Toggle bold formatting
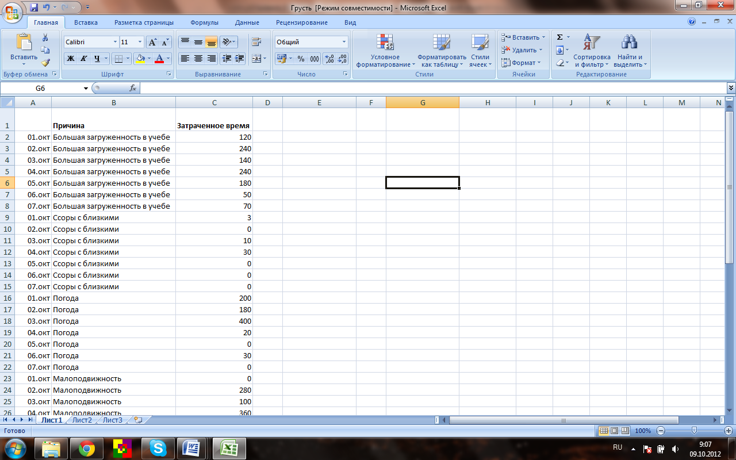This screenshot has width=736, height=460. click(70, 58)
